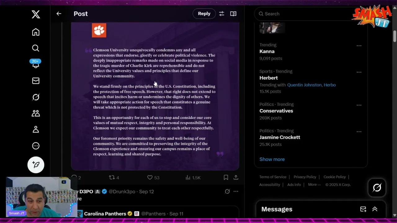Viewport: 397px width, 223px height.
Task: Open Accessibility link in the footer
Action: 270,185
